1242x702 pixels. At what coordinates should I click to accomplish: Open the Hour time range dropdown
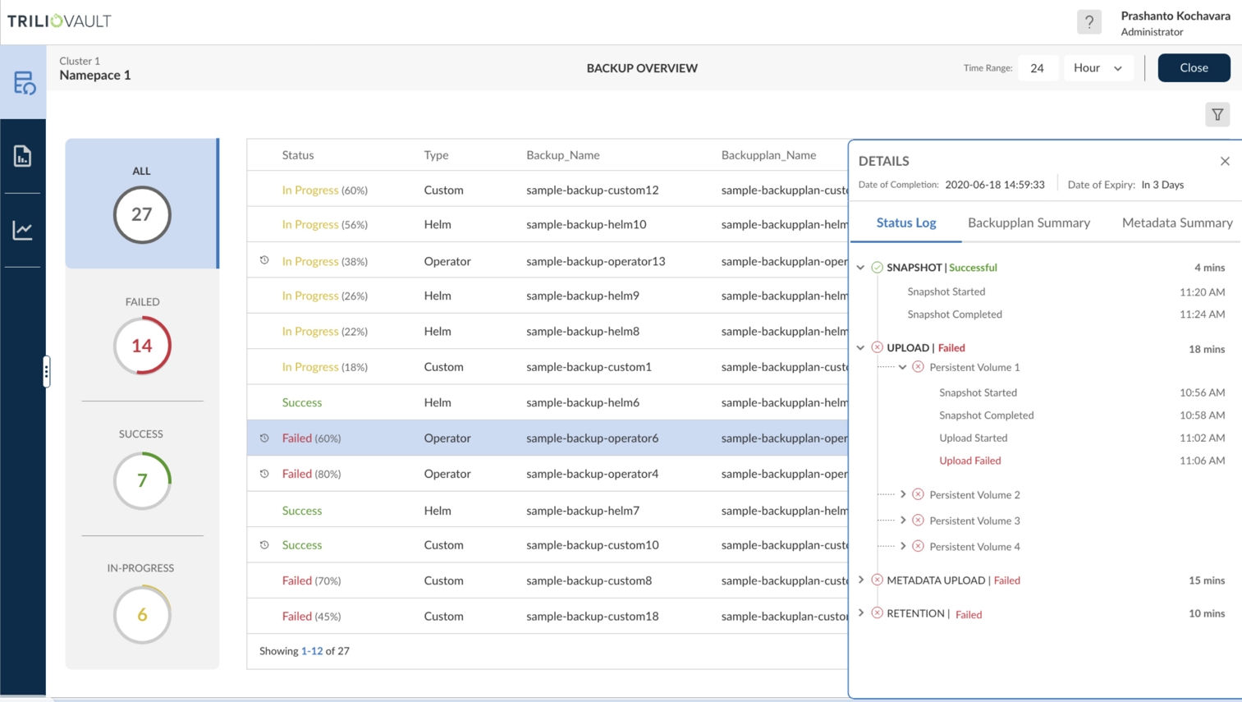pos(1098,68)
